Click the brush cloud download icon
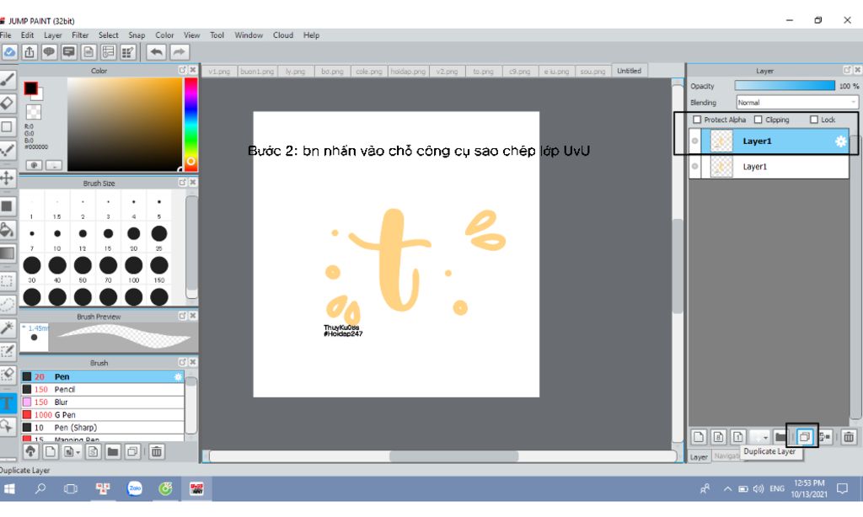Image resolution: width=863 pixels, height=517 pixels. [31, 452]
